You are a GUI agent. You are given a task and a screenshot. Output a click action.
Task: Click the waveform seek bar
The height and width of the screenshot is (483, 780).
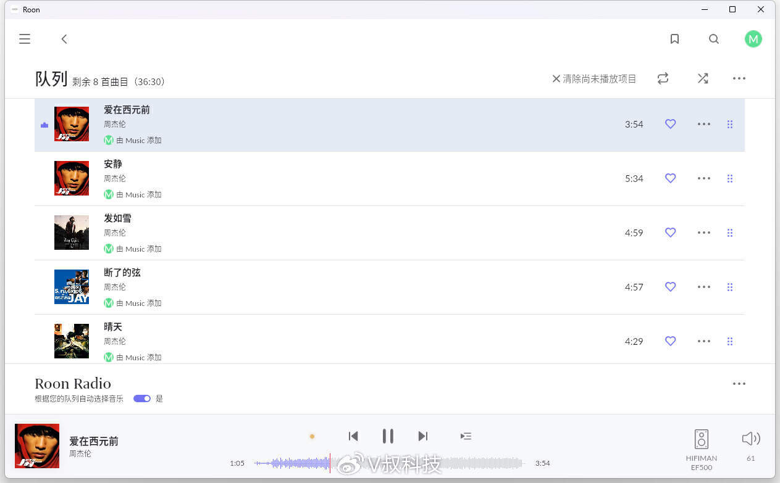point(389,463)
